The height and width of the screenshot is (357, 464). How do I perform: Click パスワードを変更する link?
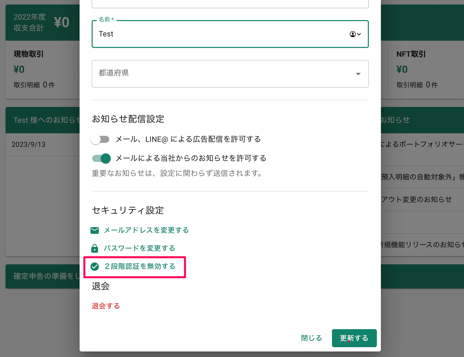[x=140, y=248]
